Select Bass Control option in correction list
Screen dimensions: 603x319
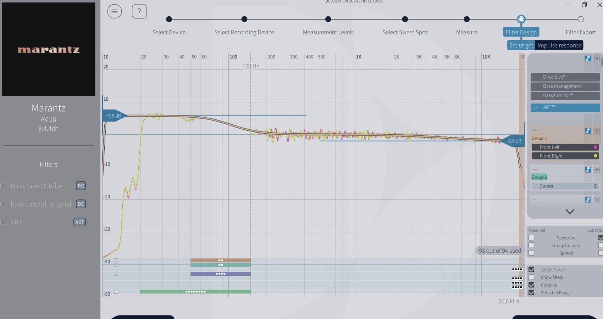pyautogui.click(x=565, y=96)
